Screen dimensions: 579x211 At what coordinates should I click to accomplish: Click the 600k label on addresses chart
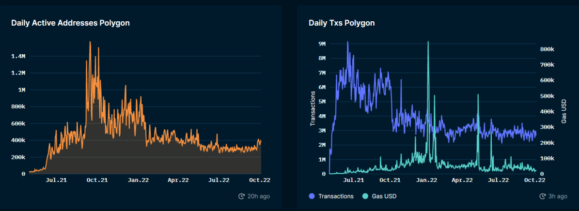click(18, 123)
